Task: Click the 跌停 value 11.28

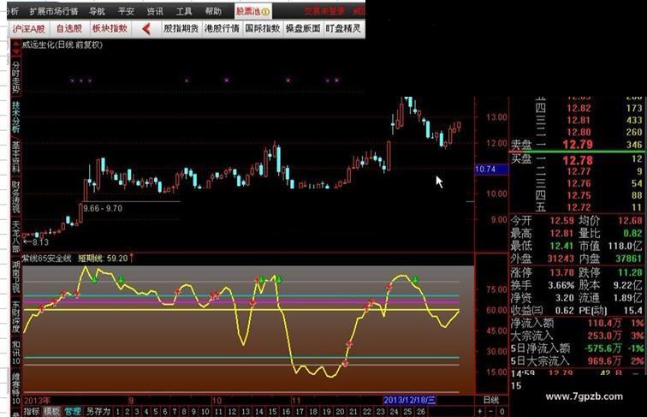Action: pos(630,272)
